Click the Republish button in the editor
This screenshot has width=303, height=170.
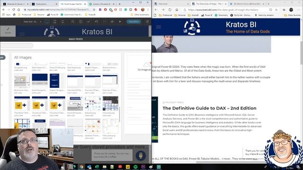pos(134,22)
